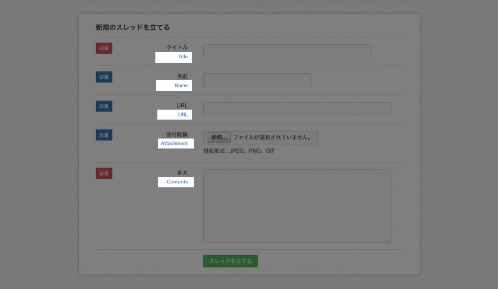Image resolution: width=498 pixels, height=289 pixels.
Task: Click the blue URL translation label
Action: pos(183,115)
